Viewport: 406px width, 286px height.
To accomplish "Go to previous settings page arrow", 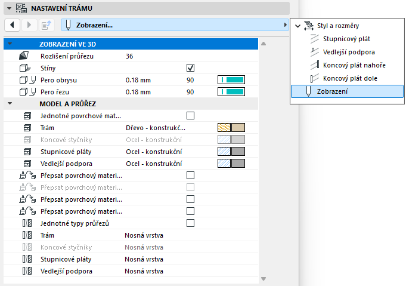I will click(12, 25).
